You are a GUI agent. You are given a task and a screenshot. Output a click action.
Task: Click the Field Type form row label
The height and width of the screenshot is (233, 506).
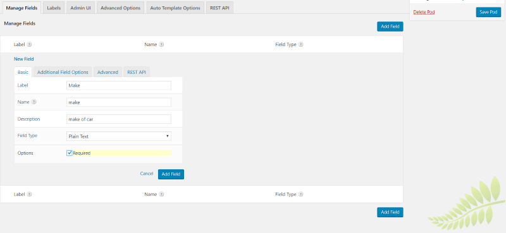[x=27, y=136]
